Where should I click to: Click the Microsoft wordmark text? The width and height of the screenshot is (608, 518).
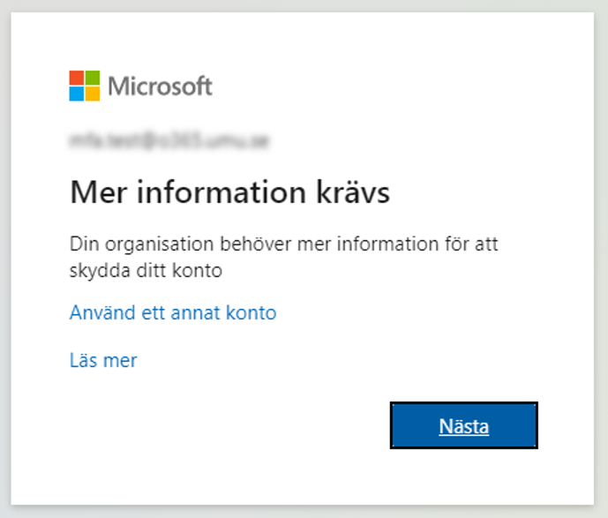click(160, 86)
